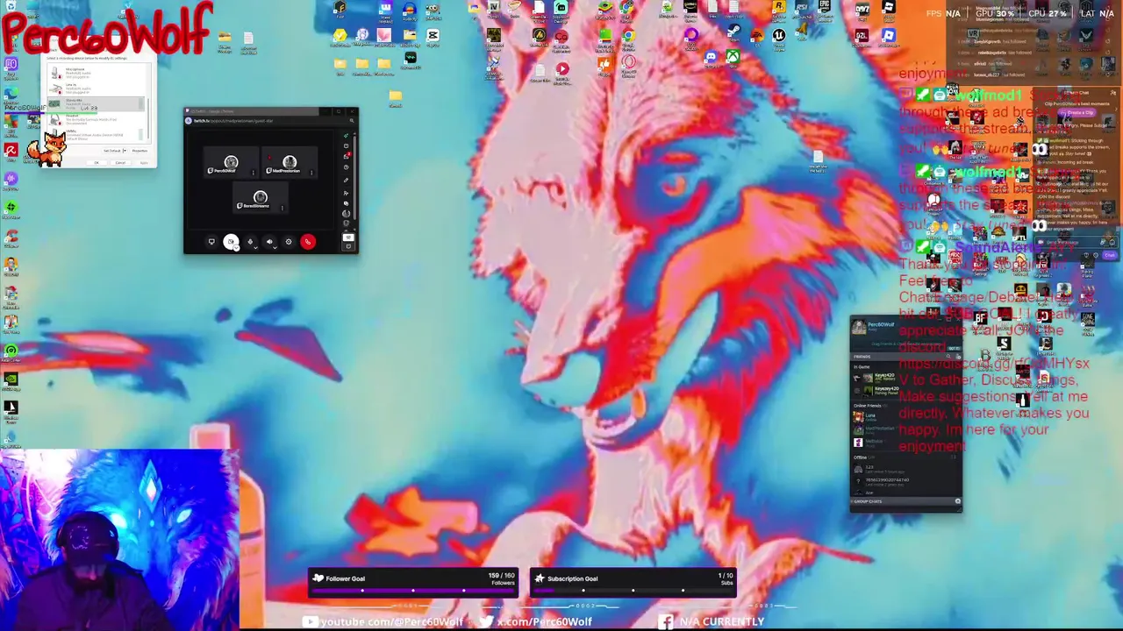Open Properties in Sound dialog
1123x631 pixels.
pyautogui.click(x=139, y=151)
